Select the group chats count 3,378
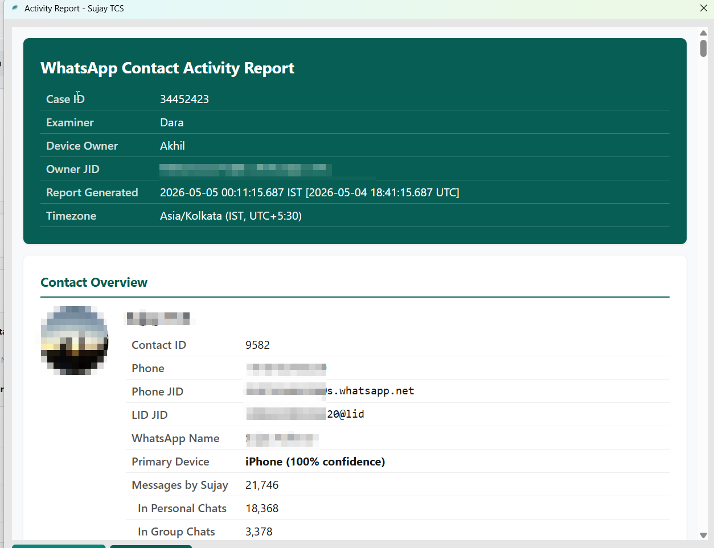The height and width of the screenshot is (548, 714). pyautogui.click(x=259, y=531)
